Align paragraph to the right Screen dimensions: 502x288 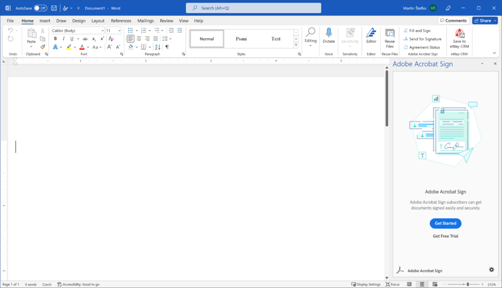[x=147, y=39]
